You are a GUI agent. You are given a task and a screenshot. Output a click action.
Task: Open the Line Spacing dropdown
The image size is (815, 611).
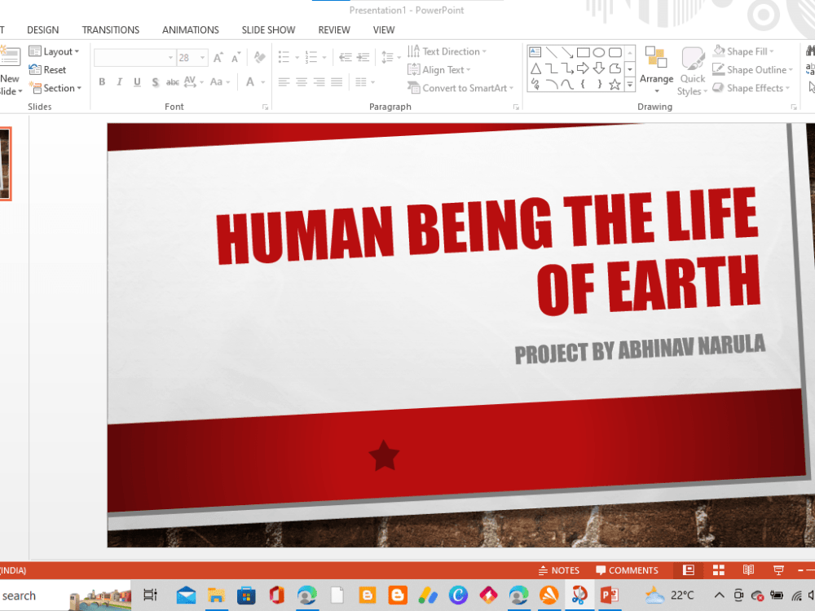(391, 57)
